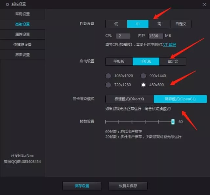Click the 显卡渲染模式 label

[83, 99]
